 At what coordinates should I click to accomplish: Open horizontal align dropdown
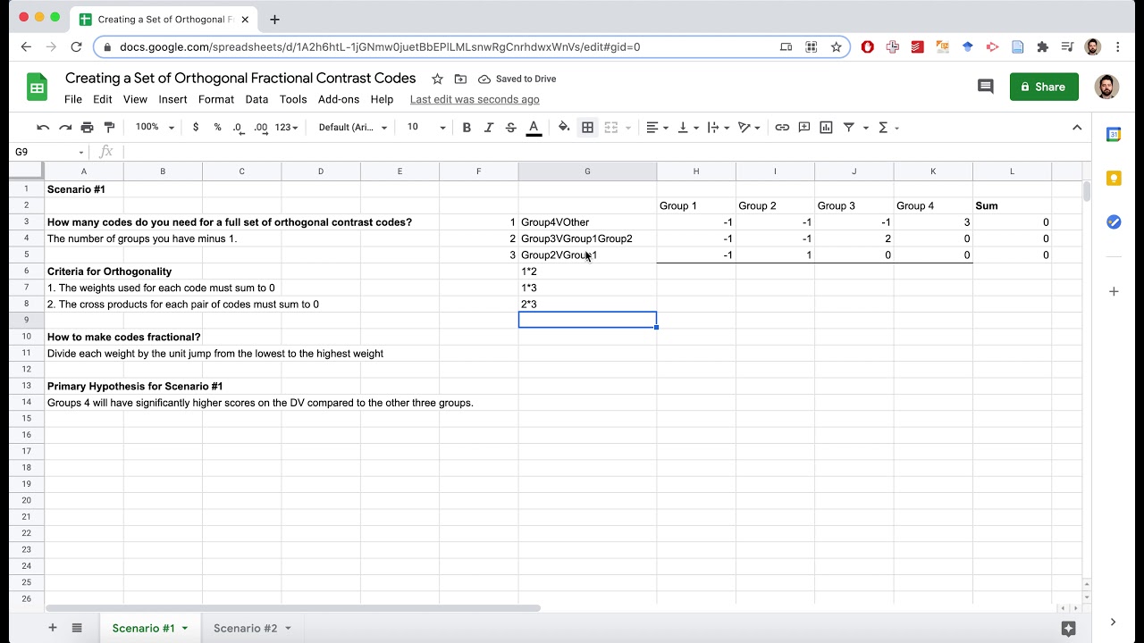pyautogui.click(x=658, y=128)
